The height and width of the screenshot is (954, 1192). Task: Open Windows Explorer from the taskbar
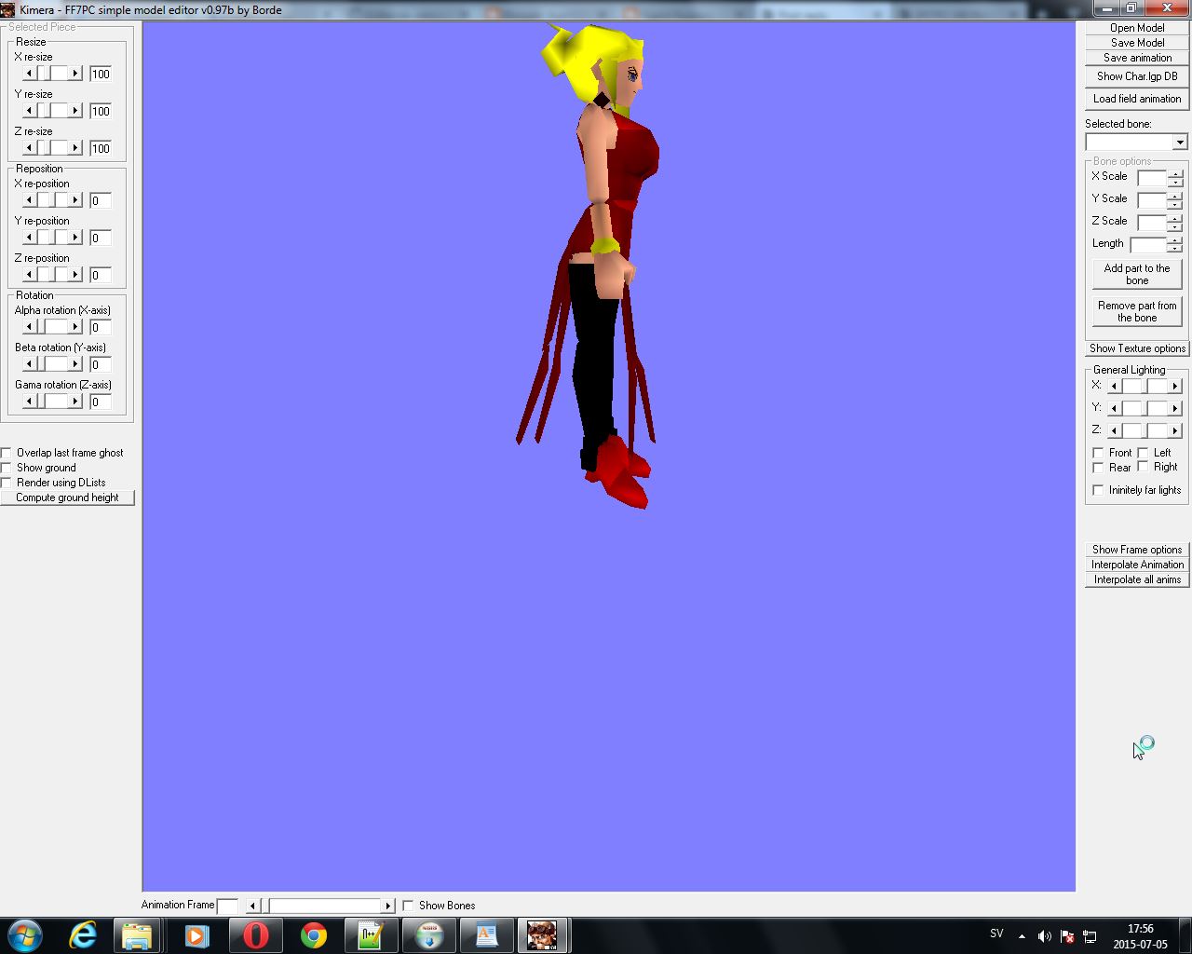pyautogui.click(x=137, y=935)
